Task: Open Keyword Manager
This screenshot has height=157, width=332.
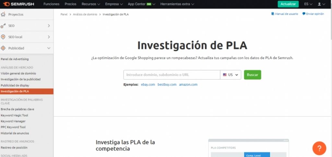Action: (x=13, y=121)
